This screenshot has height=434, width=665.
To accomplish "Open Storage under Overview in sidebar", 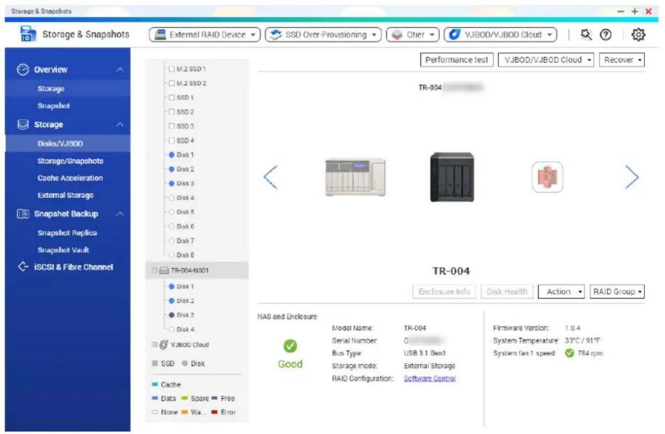I will [x=51, y=89].
